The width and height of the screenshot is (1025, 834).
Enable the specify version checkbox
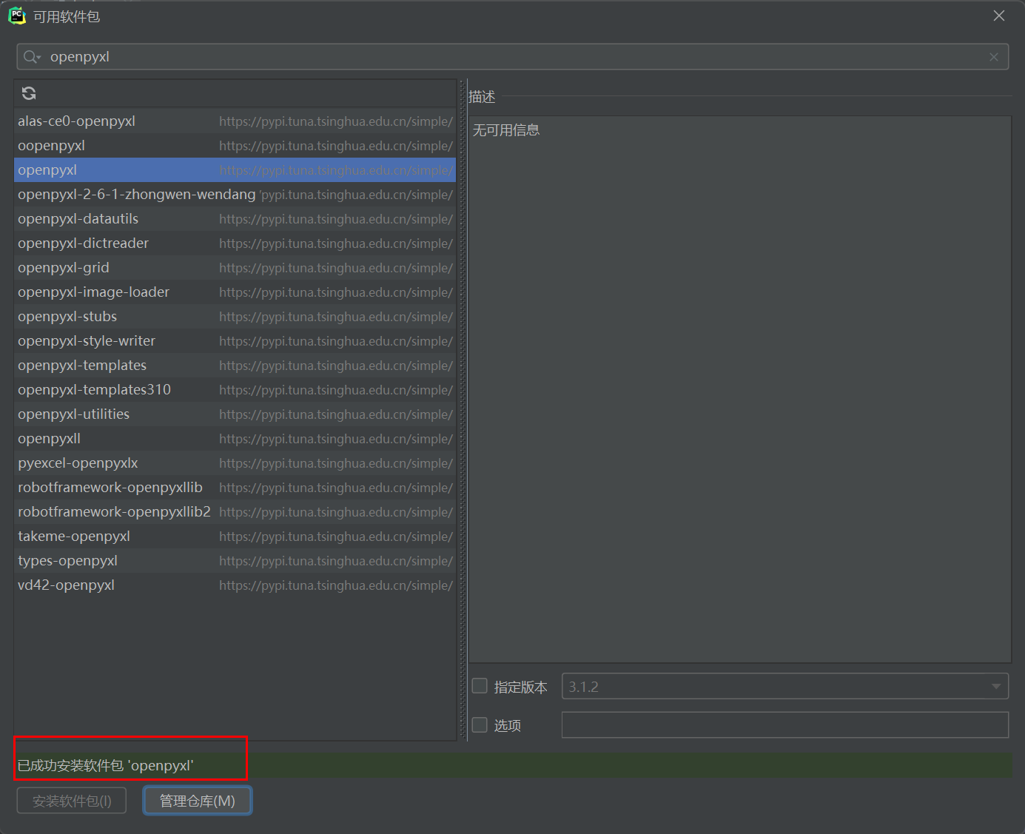pyautogui.click(x=480, y=686)
